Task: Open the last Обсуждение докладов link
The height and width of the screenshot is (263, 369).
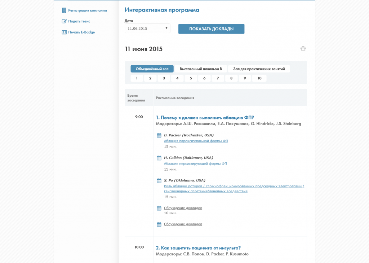Action: (x=183, y=224)
